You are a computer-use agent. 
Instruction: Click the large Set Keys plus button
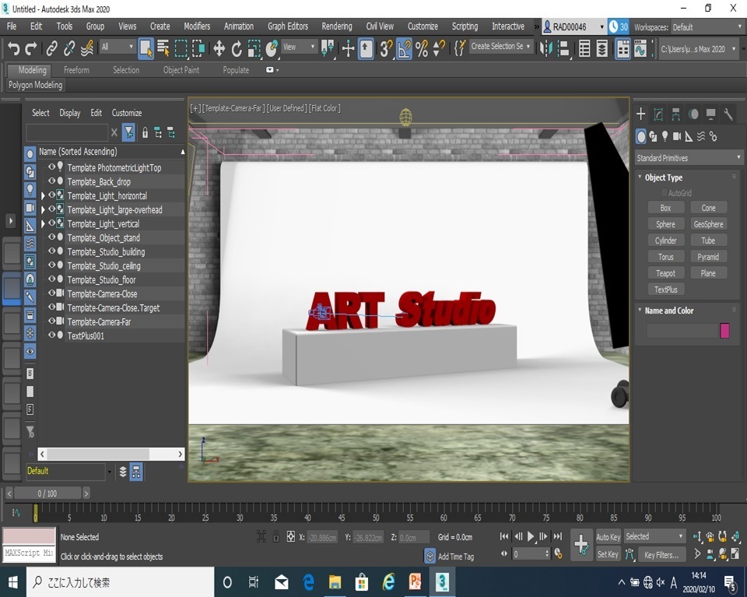pos(581,545)
